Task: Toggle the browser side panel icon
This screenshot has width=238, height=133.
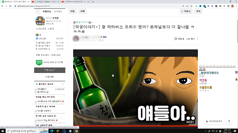Action: [x=228, y=6]
